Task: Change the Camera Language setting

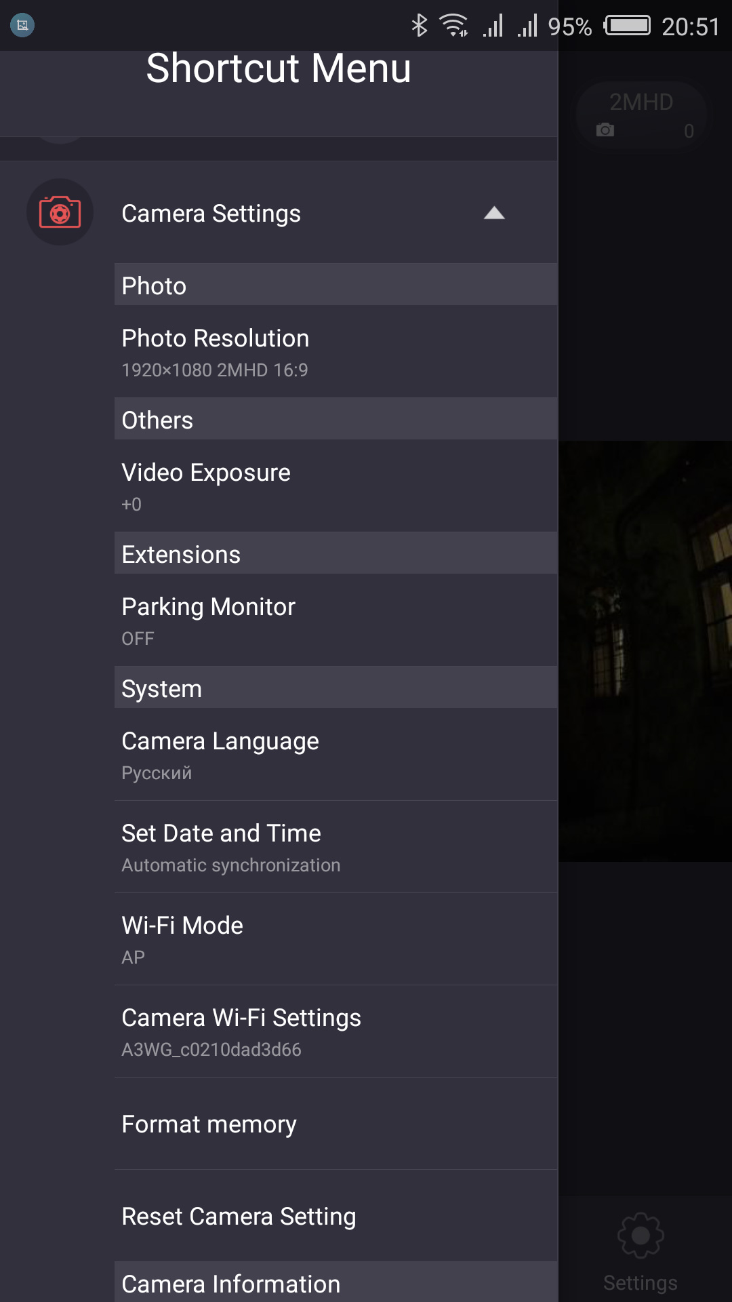Action: [x=335, y=754]
